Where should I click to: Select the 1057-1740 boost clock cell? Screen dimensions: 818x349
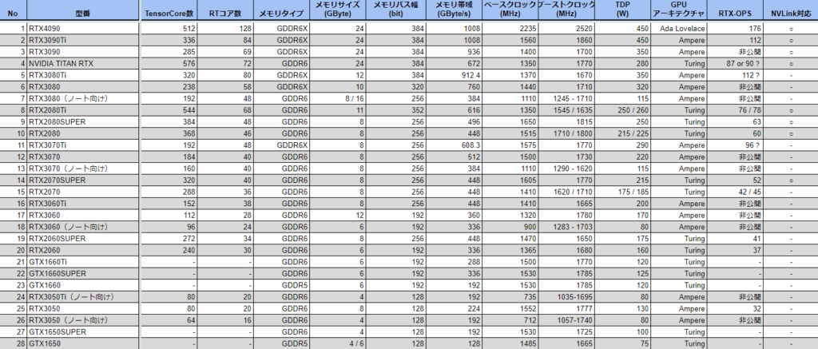[566, 320]
